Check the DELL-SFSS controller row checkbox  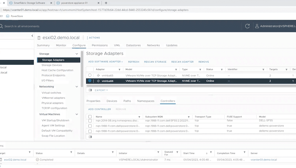(x=90, y=121)
